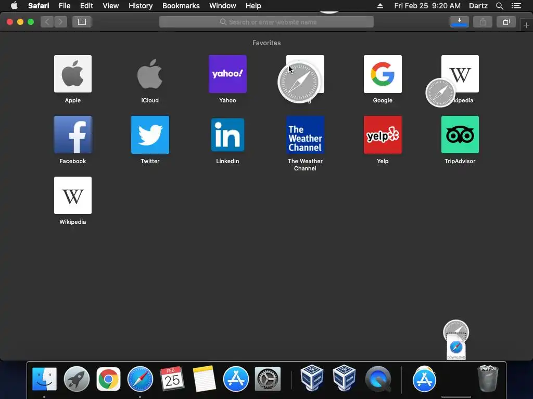Open the Facebook favorite tile
The height and width of the screenshot is (399, 533).
[x=73, y=135]
